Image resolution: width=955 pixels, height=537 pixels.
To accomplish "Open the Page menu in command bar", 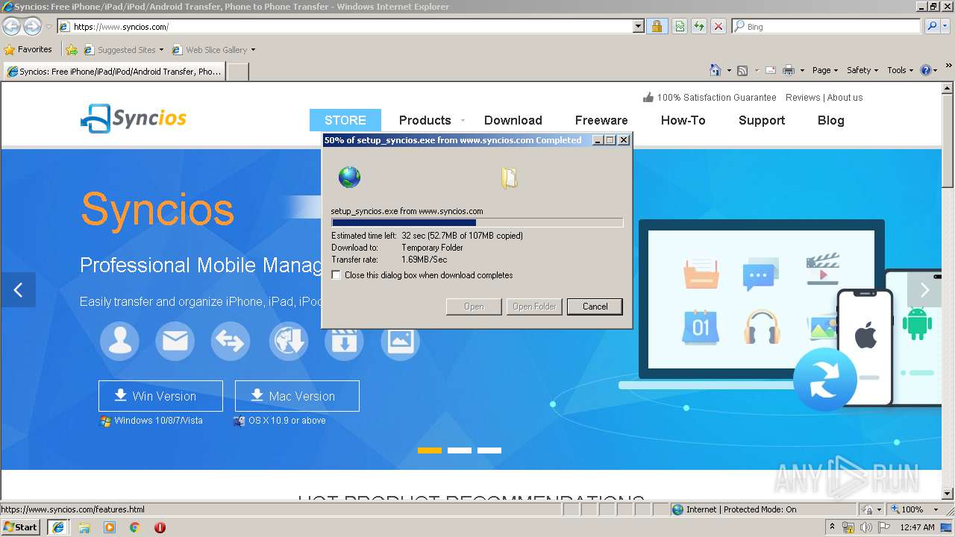I will click(824, 70).
